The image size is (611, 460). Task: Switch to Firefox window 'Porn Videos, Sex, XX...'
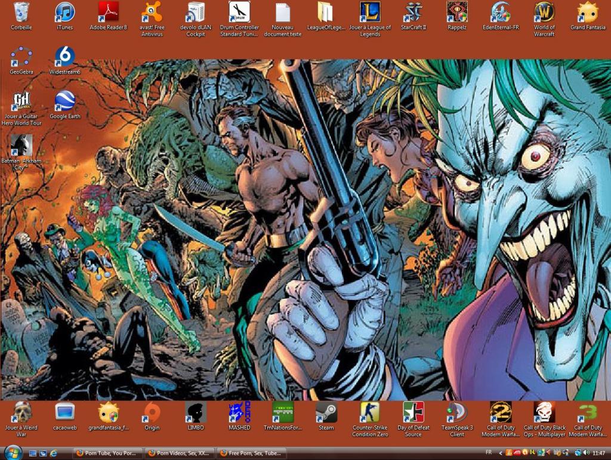(x=180, y=453)
